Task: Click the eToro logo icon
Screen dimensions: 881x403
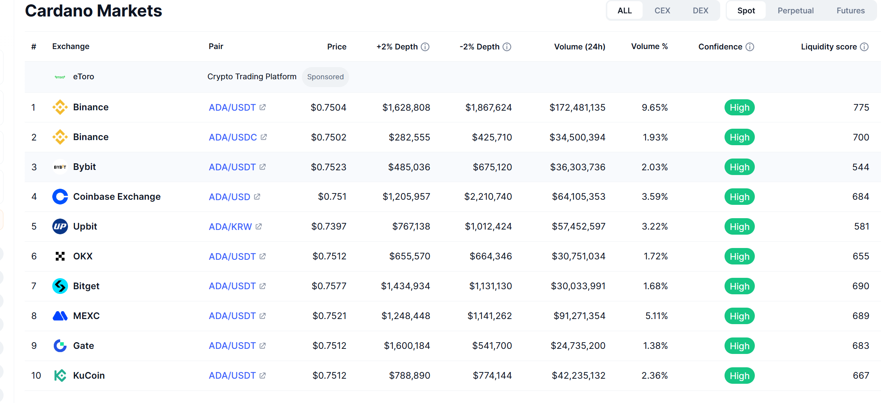Action: pos(60,77)
